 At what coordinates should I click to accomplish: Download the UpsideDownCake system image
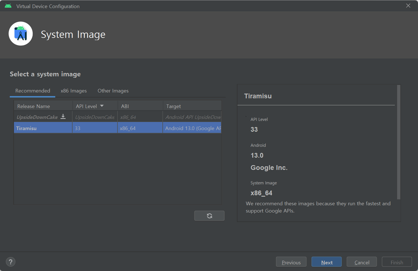point(63,117)
